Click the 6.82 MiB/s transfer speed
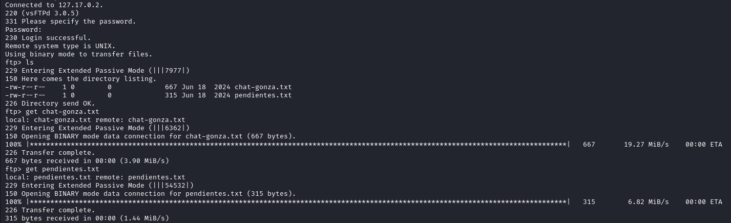This screenshot has width=731, height=223. coord(649,201)
